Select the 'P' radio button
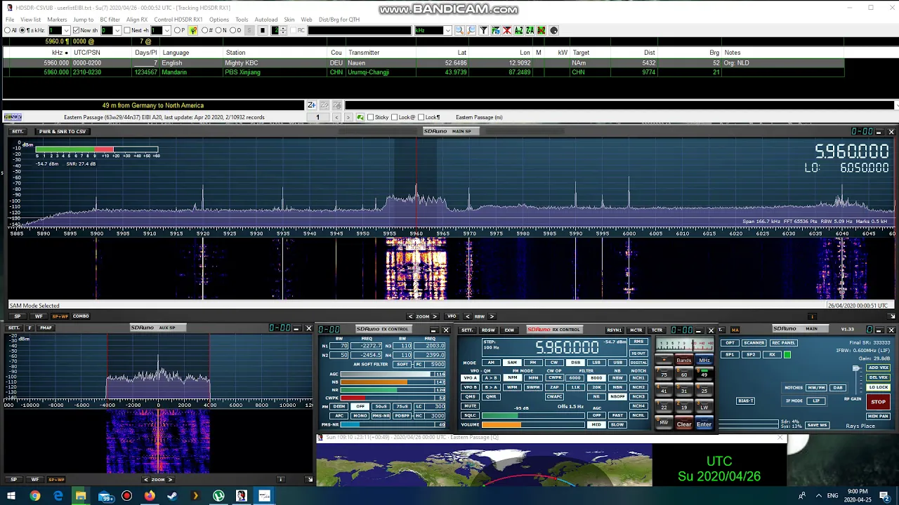Viewport: 899px width, 505px height. coord(176,31)
